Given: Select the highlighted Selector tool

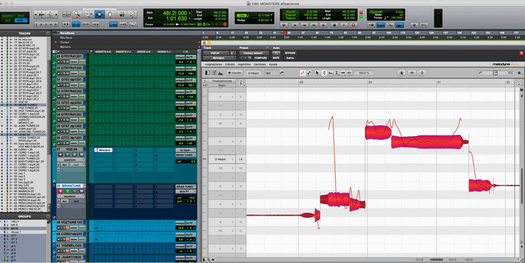Looking at the screenshot, I should [100, 14].
